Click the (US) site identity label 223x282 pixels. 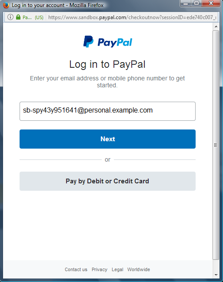39,17
